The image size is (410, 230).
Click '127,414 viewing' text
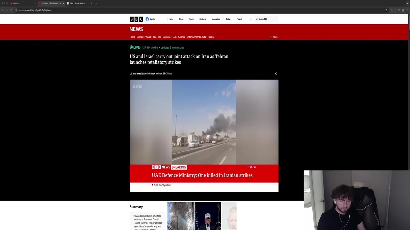(150, 48)
